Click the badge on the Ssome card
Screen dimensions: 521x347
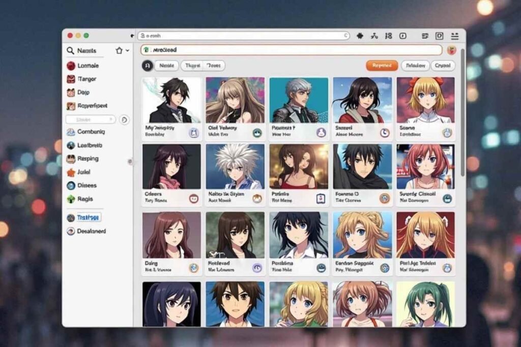tap(447, 133)
